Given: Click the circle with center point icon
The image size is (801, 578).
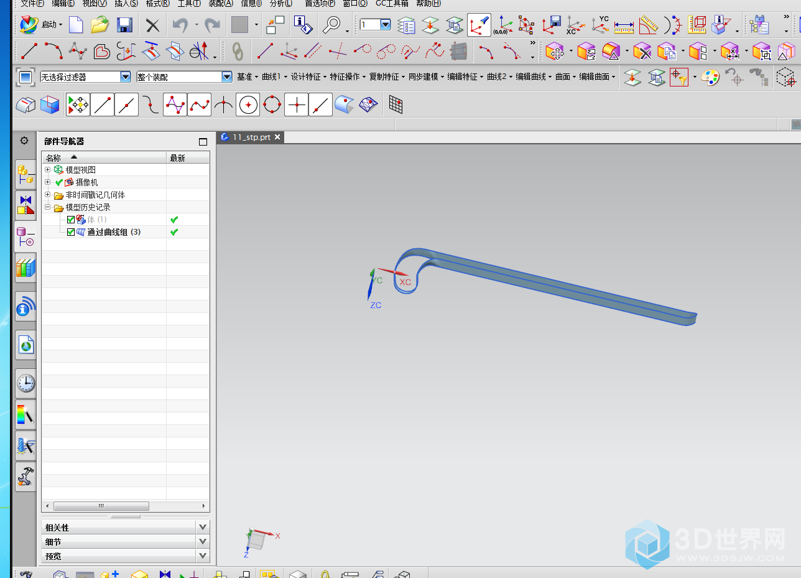Looking at the screenshot, I should click(x=248, y=105).
